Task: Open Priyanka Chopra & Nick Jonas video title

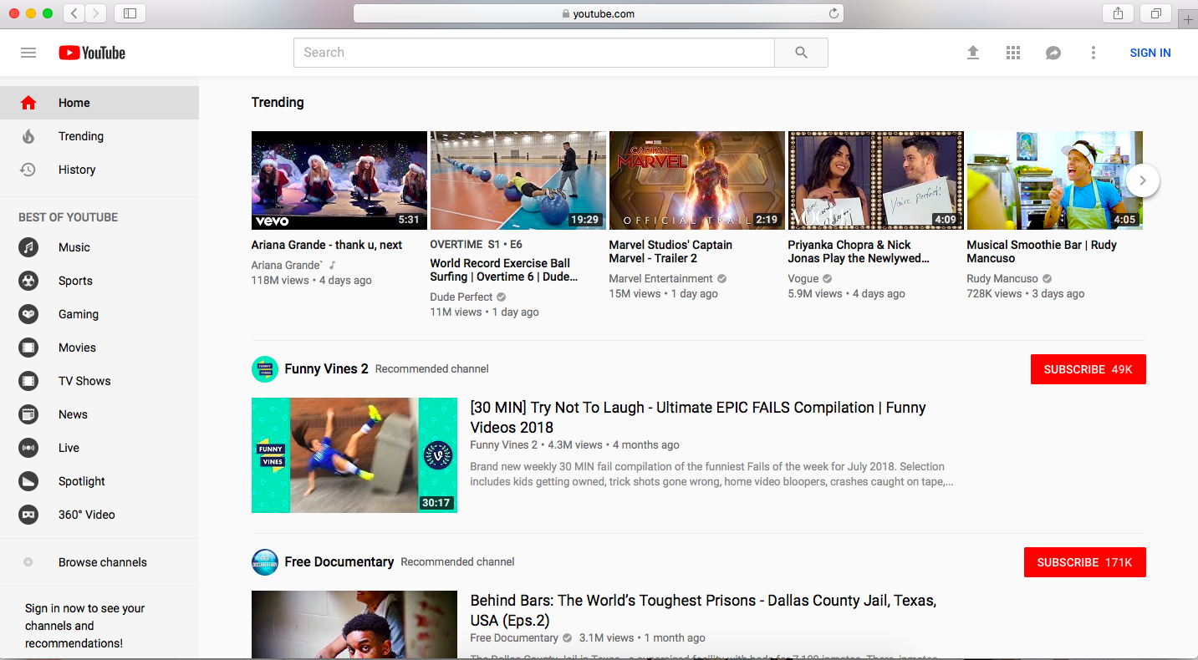Action: pos(859,251)
